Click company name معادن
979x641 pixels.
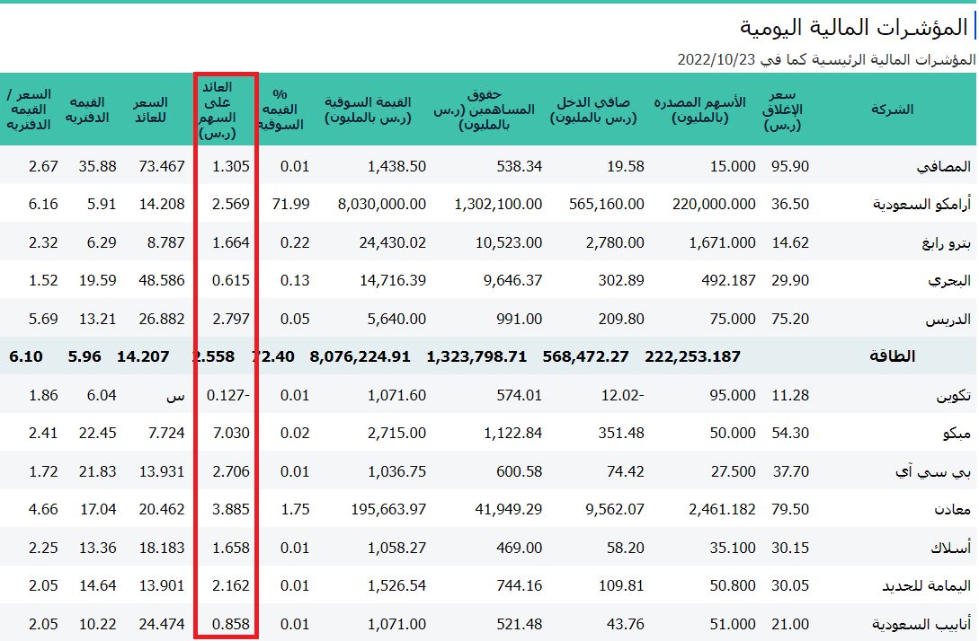click(952, 509)
